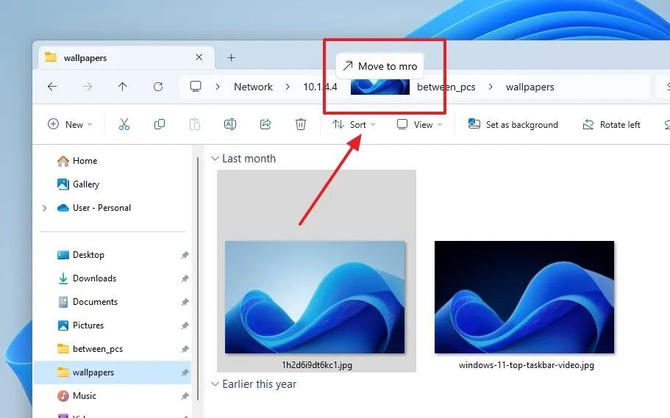
Task: Open Music in the sidebar
Action: 77,395
